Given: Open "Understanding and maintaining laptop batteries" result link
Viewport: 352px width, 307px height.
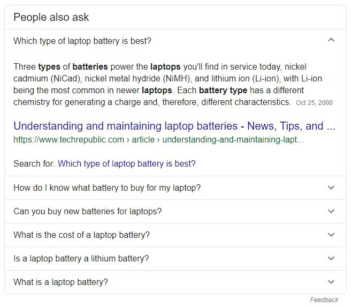Looking at the screenshot, I should tap(174, 126).
